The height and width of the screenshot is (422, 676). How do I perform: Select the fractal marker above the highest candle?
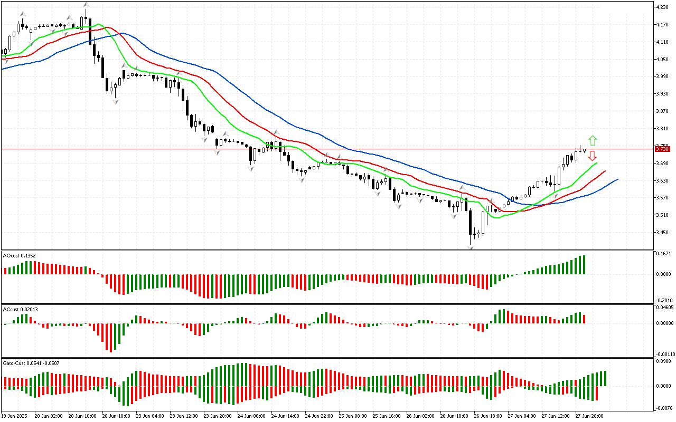click(x=86, y=5)
